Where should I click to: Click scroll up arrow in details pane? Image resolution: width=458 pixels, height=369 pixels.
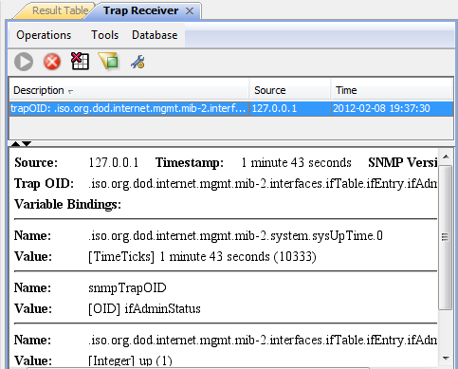pos(446,157)
